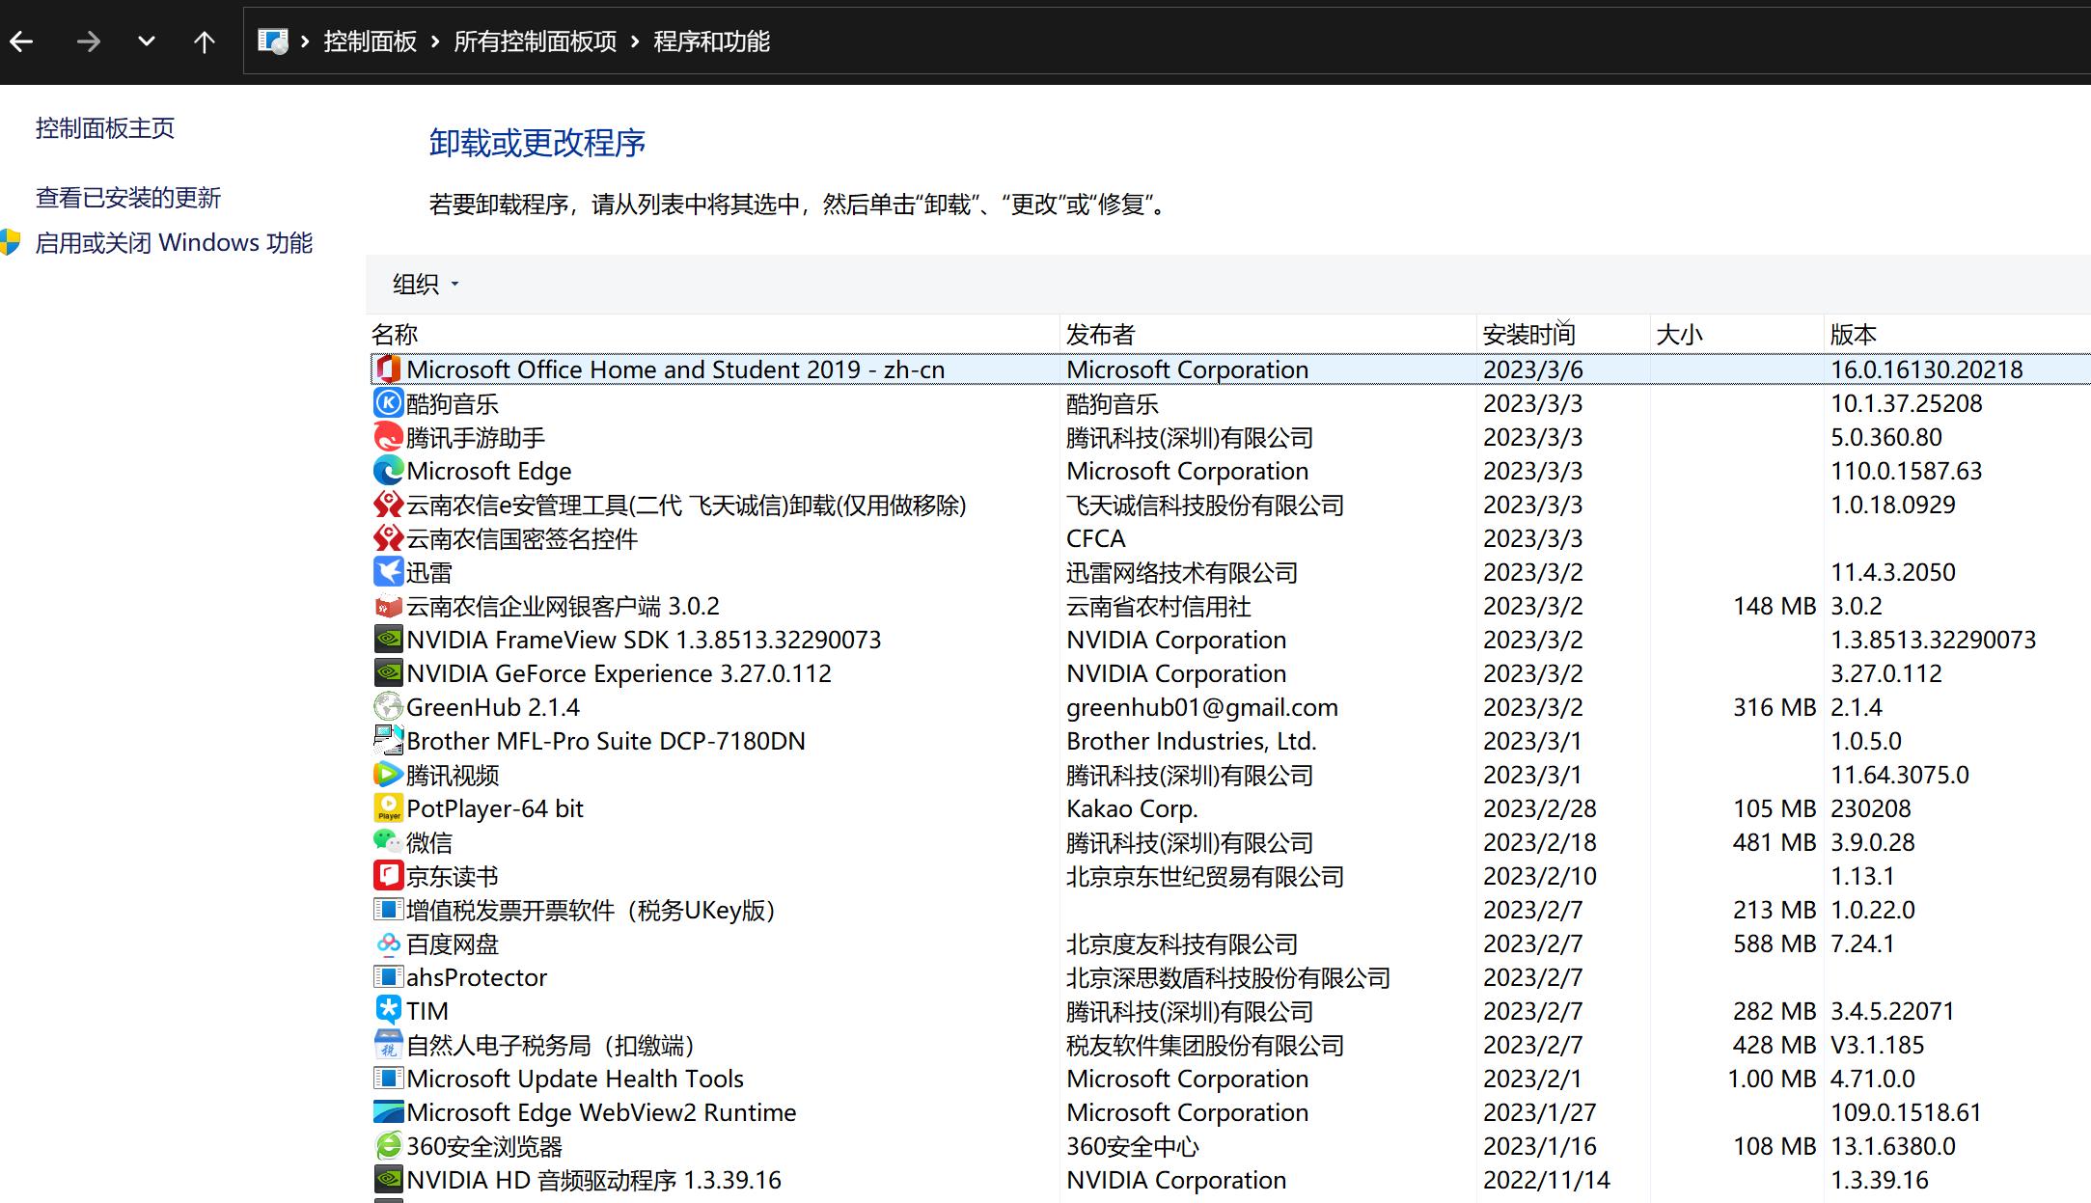The image size is (2091, 1203).
Task: Open 查看已安装的更新 link
Action: pos(128,196)
